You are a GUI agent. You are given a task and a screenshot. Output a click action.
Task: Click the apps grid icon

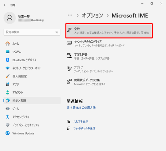[x=8, y=84]
